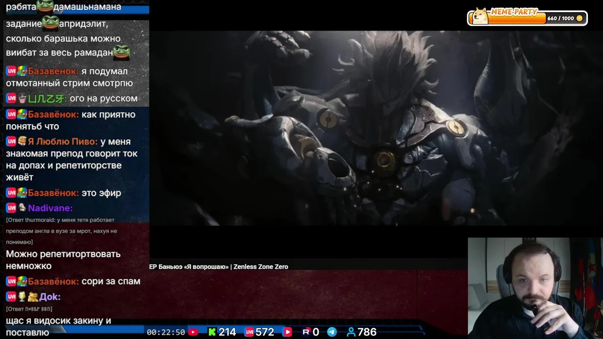Click the Telegram icon in the bottom bar

tap(332, 332)
